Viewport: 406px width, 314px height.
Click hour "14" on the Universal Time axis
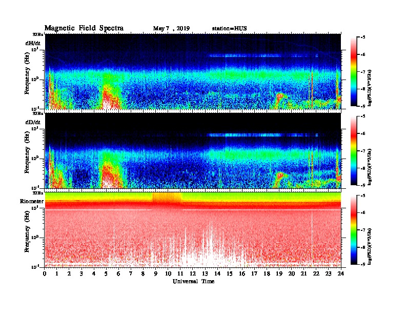(217, 273)
